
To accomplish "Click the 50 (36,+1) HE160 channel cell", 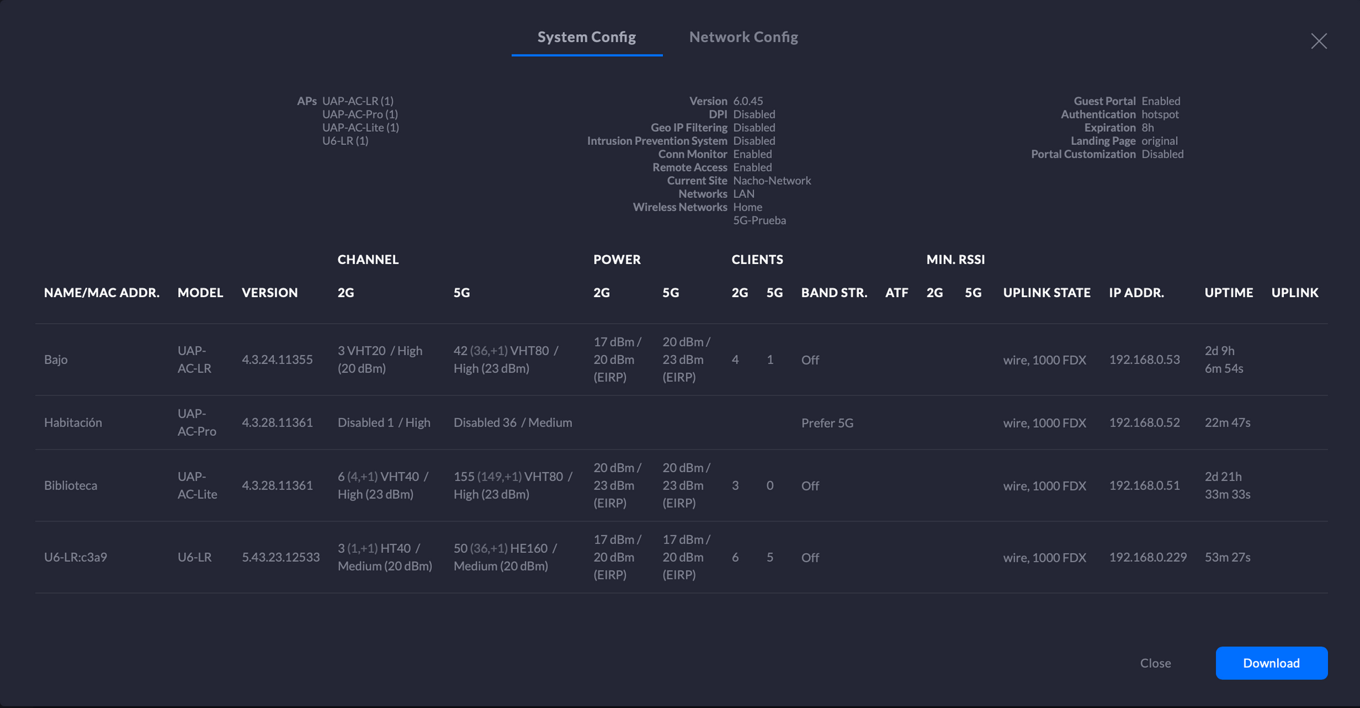I will point(505,557).
